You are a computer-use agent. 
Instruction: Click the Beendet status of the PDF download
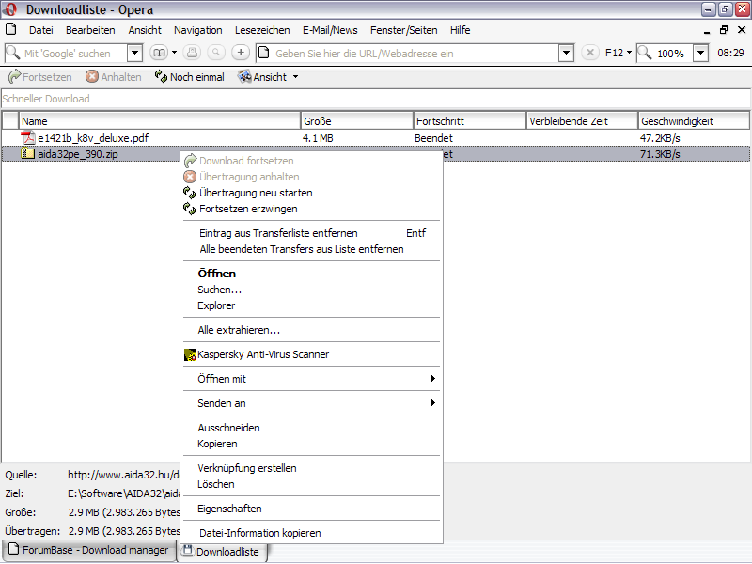(433, 138)
